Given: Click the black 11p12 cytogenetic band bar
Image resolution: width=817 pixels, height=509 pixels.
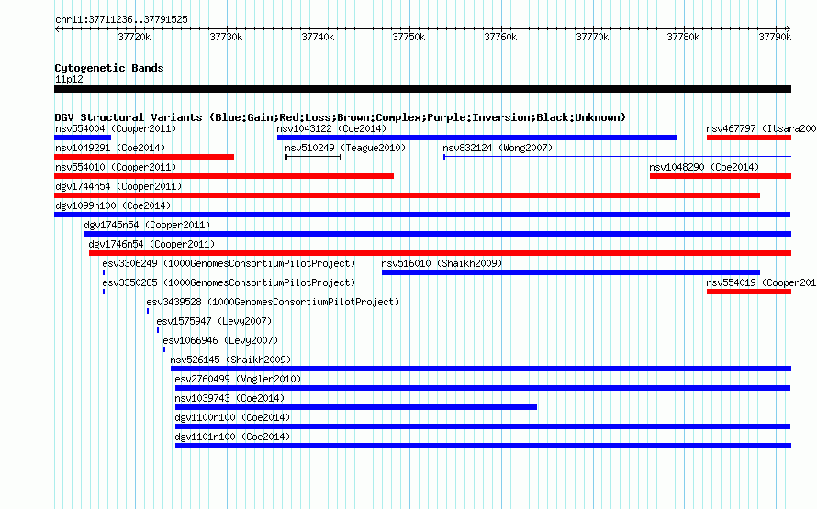Looking at the screenshot, I should tap(422, 89).
